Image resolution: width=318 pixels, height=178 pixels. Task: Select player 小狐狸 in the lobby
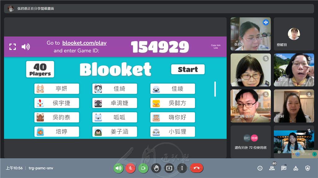tap(173, 132)
